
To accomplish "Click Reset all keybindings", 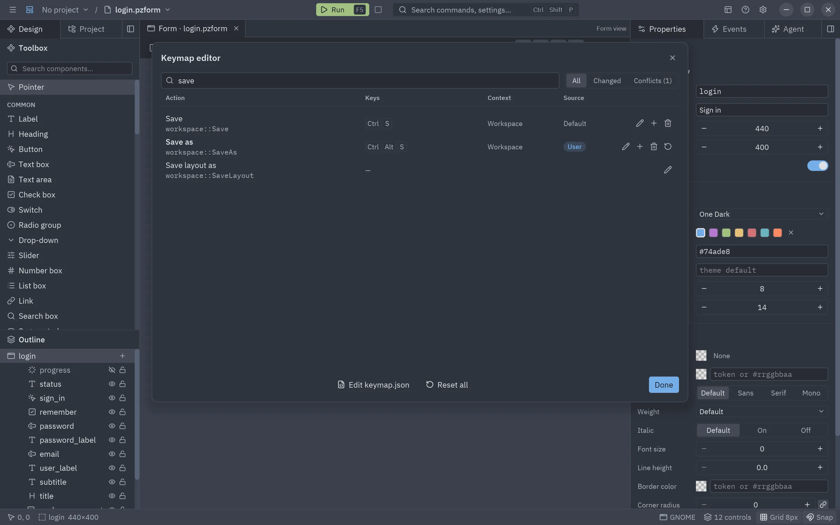I will (447, 385).
